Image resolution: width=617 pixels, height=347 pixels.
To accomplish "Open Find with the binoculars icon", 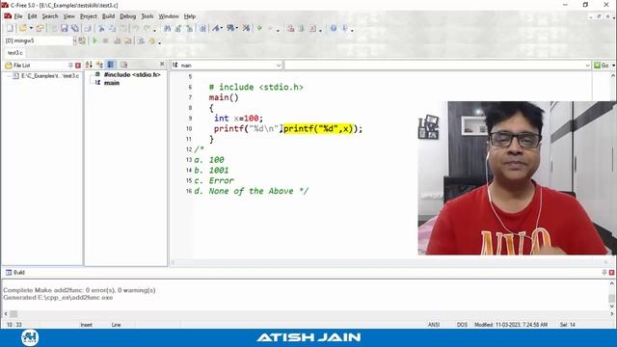I will (167, 28).
